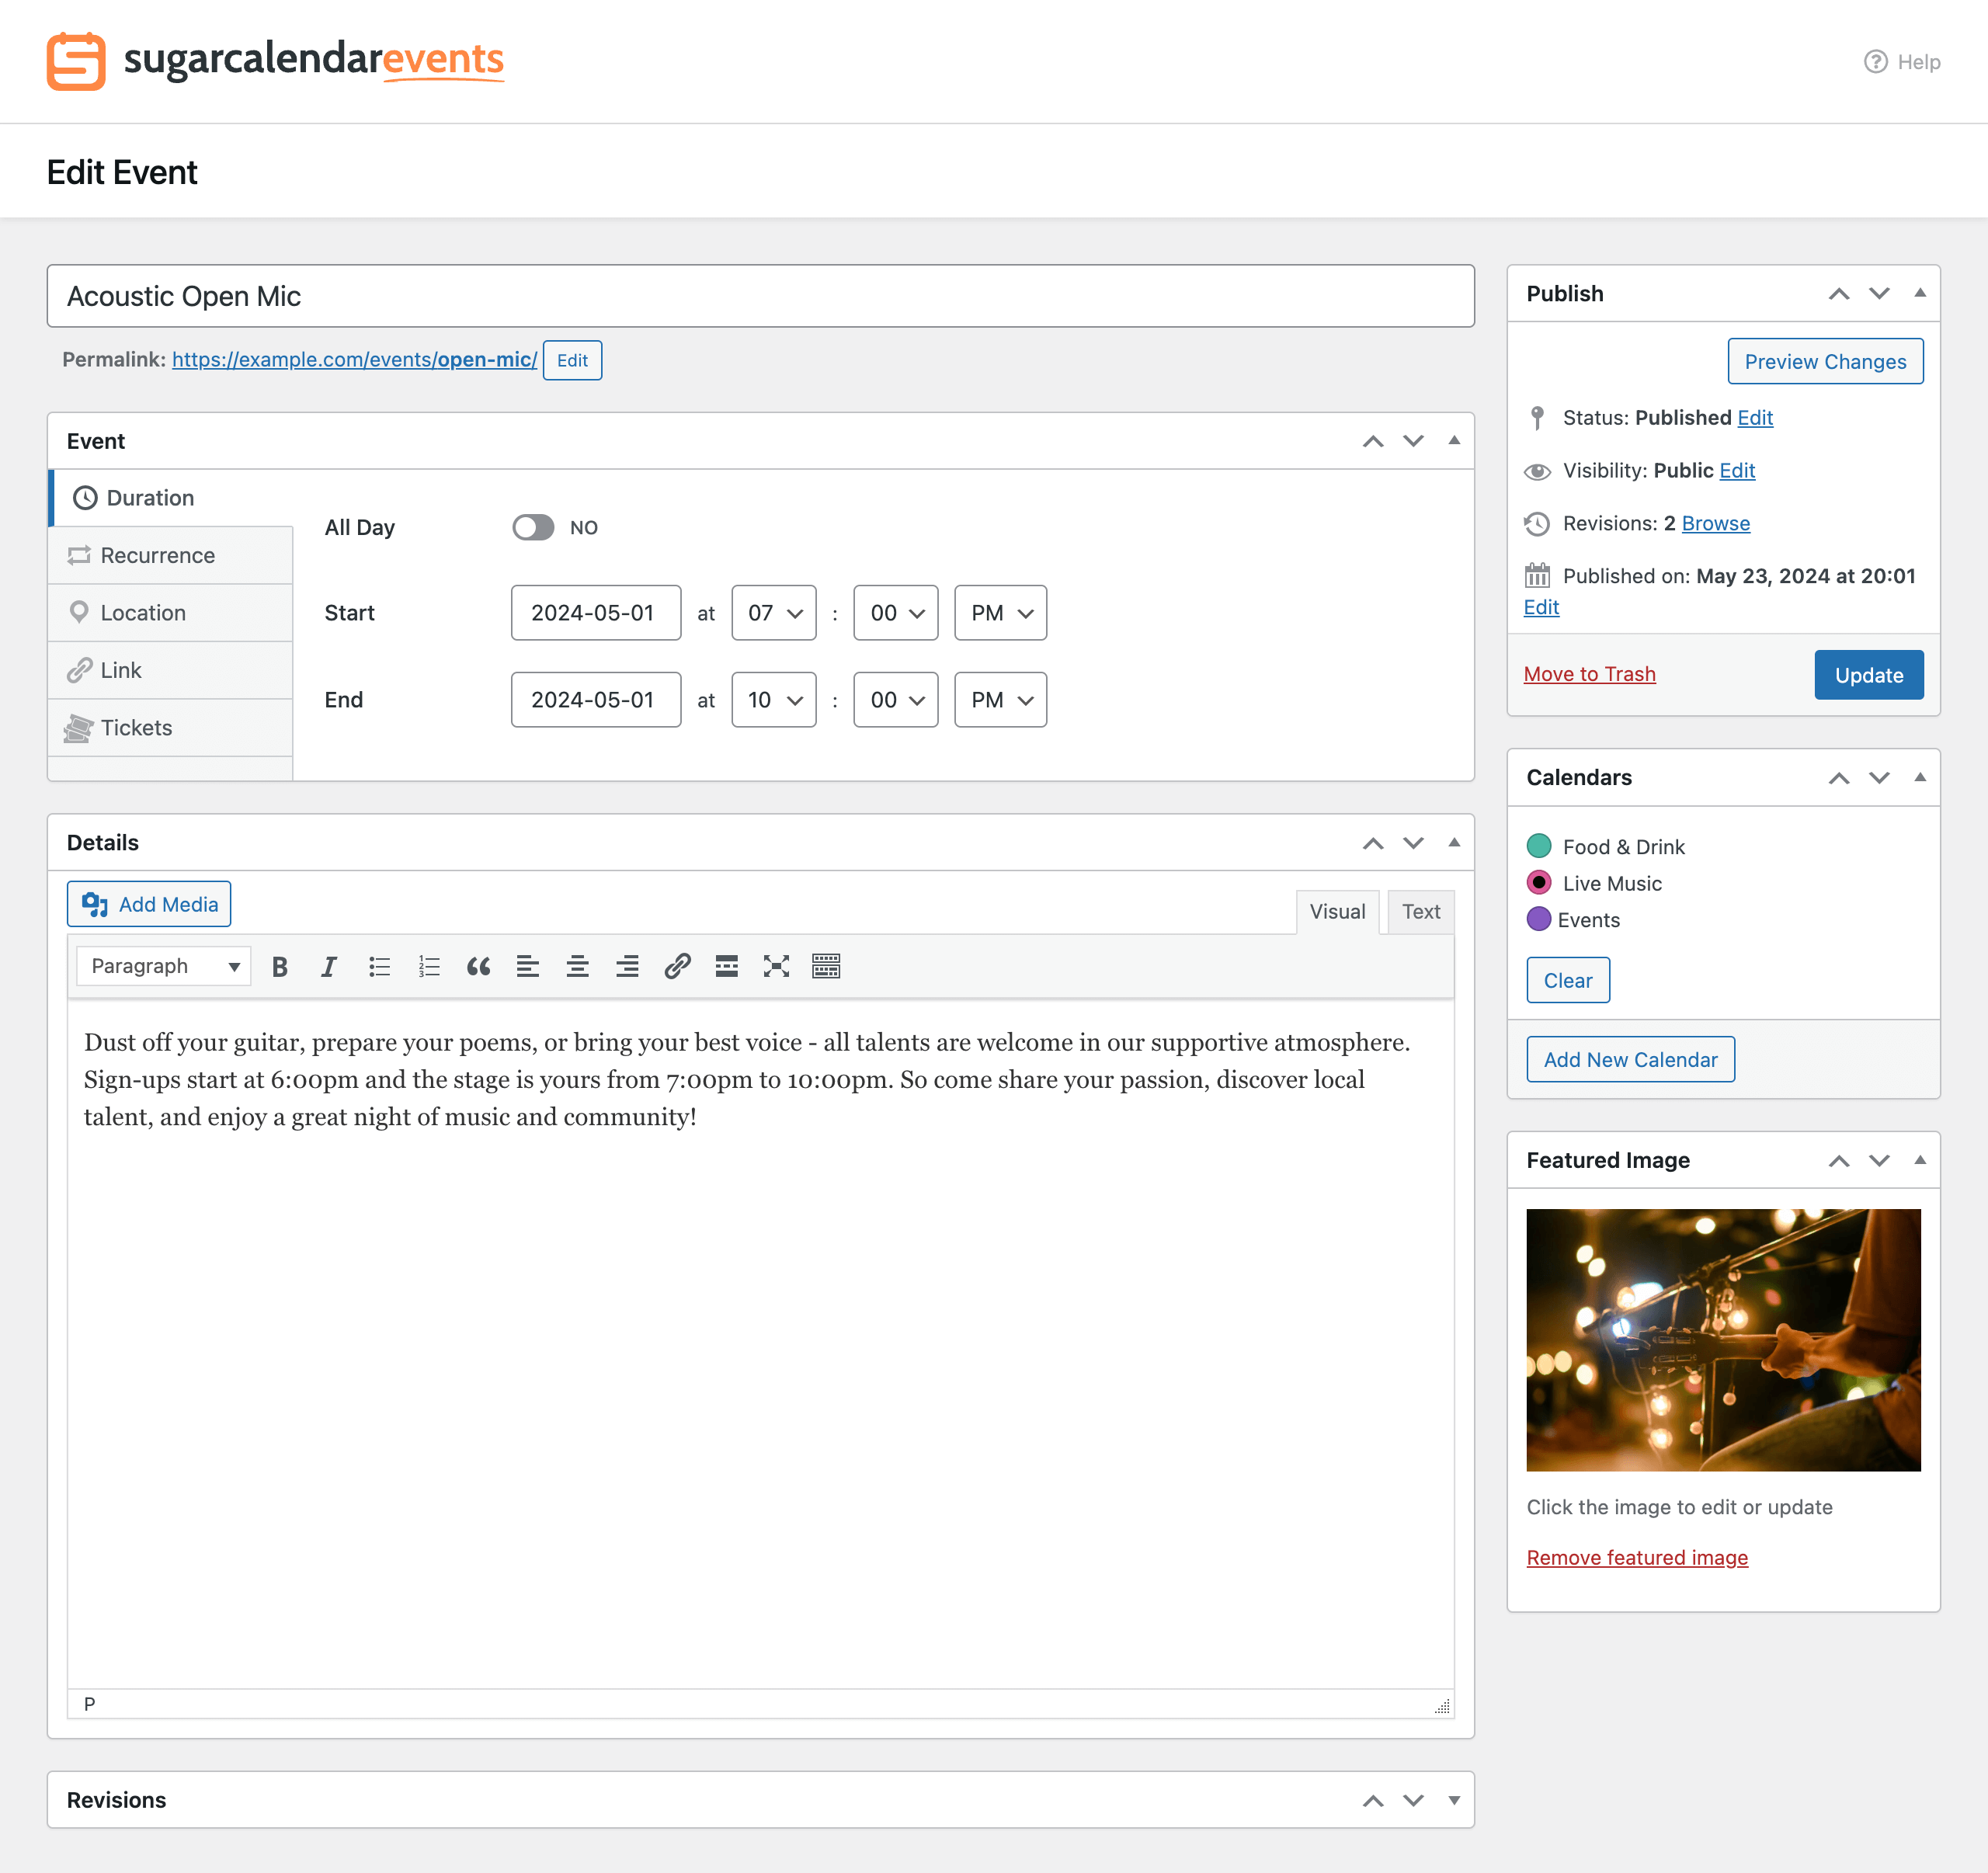1988x1873 pixels.
Task: Move the Event panel up
Action: tap(1373, 441)
